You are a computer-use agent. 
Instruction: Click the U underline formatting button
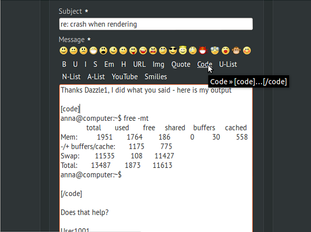coord(75,65)
